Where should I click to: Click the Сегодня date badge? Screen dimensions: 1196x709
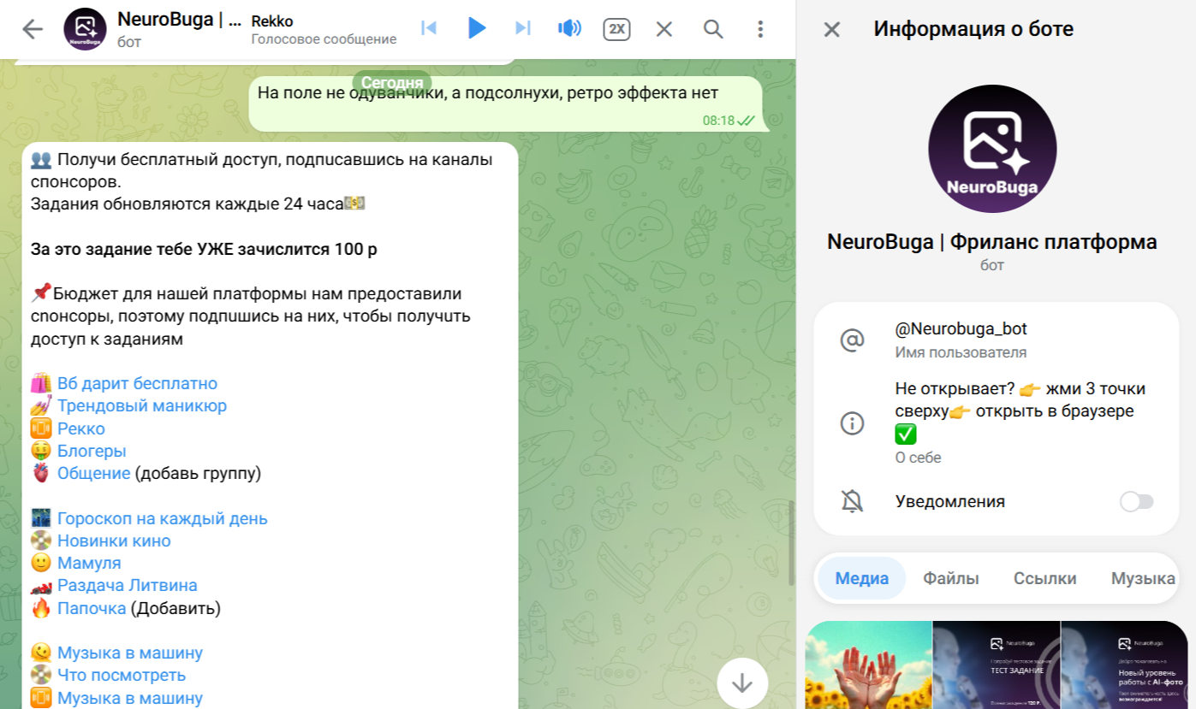point(392,83)
